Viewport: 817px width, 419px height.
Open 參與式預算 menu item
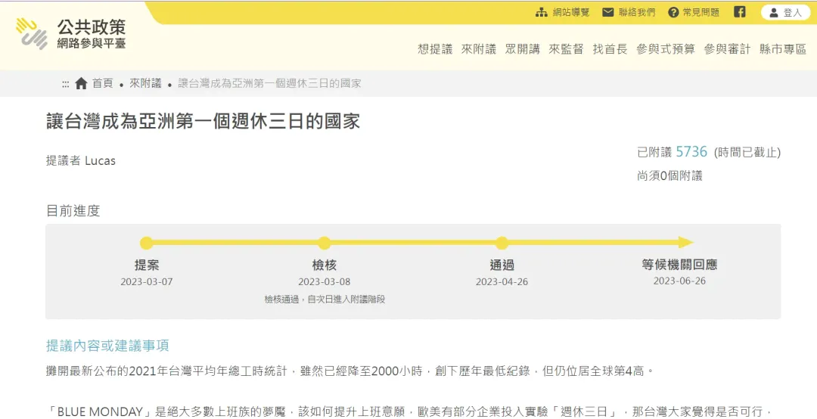pos(666,49)
